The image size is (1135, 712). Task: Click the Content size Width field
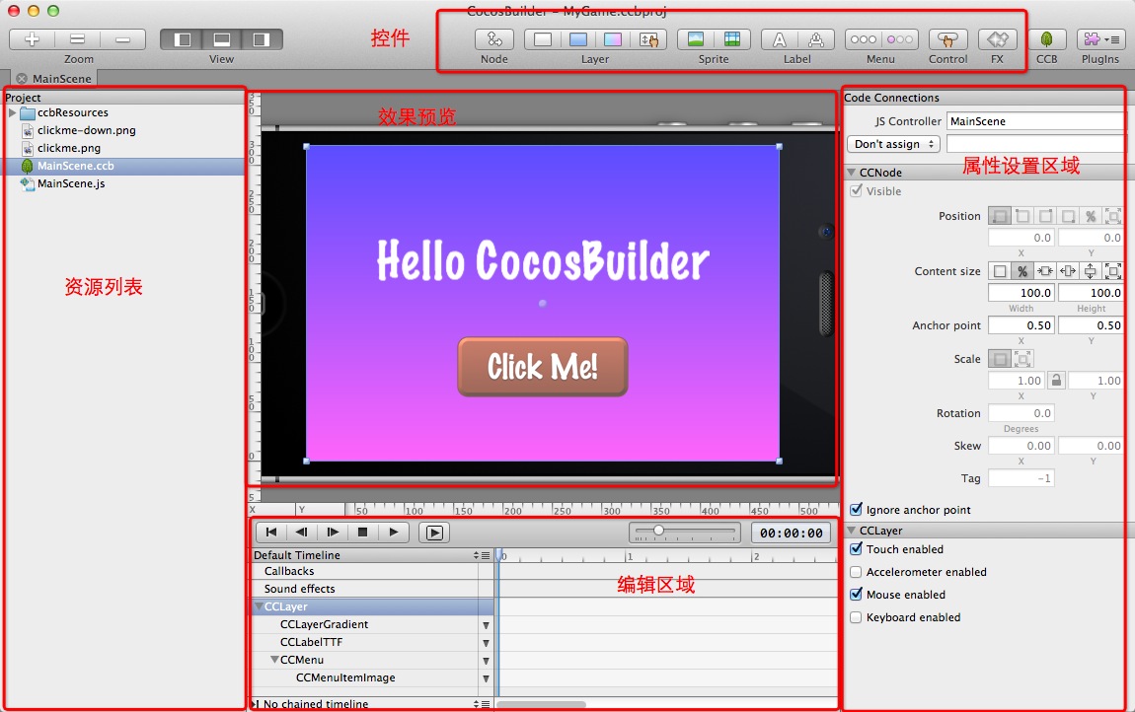pos(1021,292)
